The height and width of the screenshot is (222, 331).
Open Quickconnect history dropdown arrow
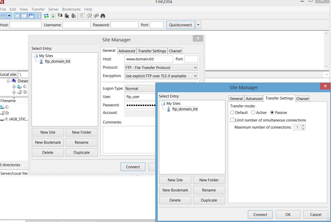[198, 25]
